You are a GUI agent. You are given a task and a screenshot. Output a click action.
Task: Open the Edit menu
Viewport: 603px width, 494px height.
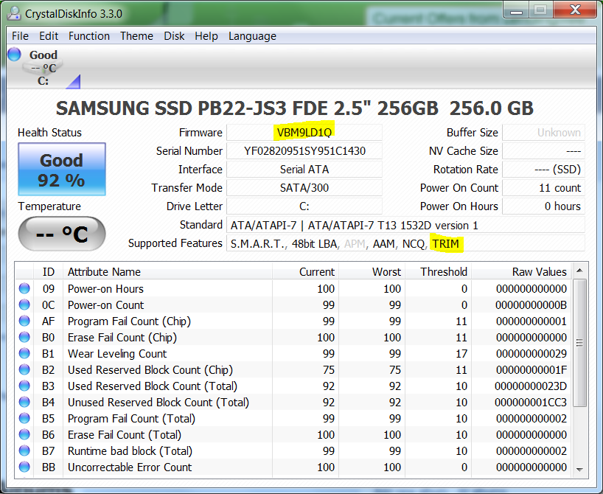tap(49, 36)
